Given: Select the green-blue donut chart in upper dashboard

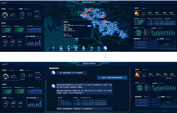Looking at the screenshot, I should (138, 32).
